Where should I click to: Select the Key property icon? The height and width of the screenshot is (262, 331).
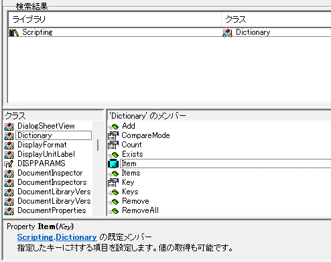113,182
